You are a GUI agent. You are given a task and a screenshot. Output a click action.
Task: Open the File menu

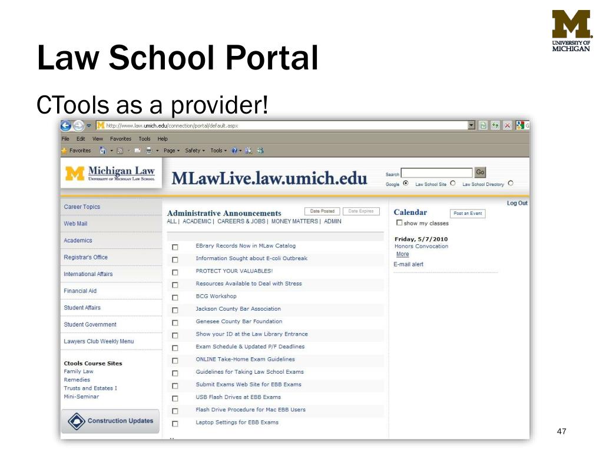pyautogui.click(x=65, y=139)
